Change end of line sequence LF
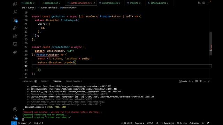 pyautogui.click(x=157, y=123)
